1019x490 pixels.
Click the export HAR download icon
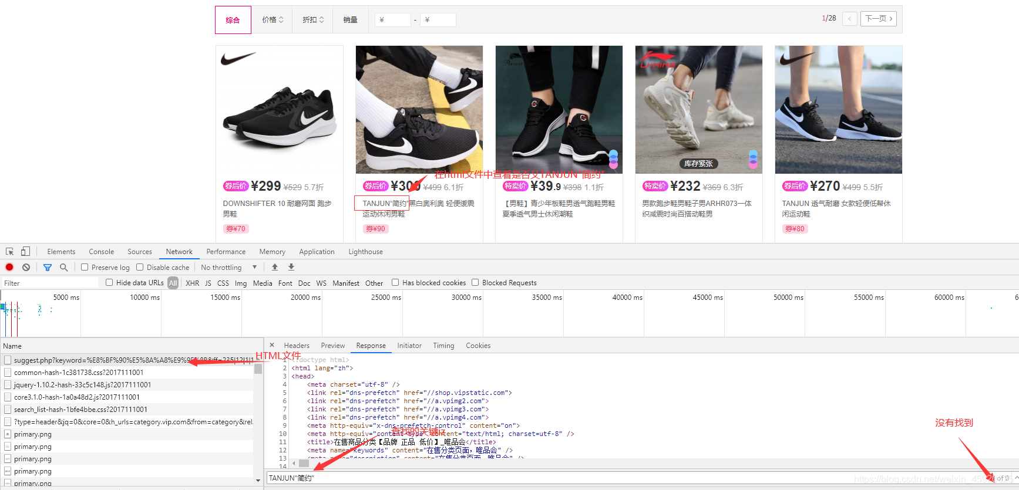[291, 267]
